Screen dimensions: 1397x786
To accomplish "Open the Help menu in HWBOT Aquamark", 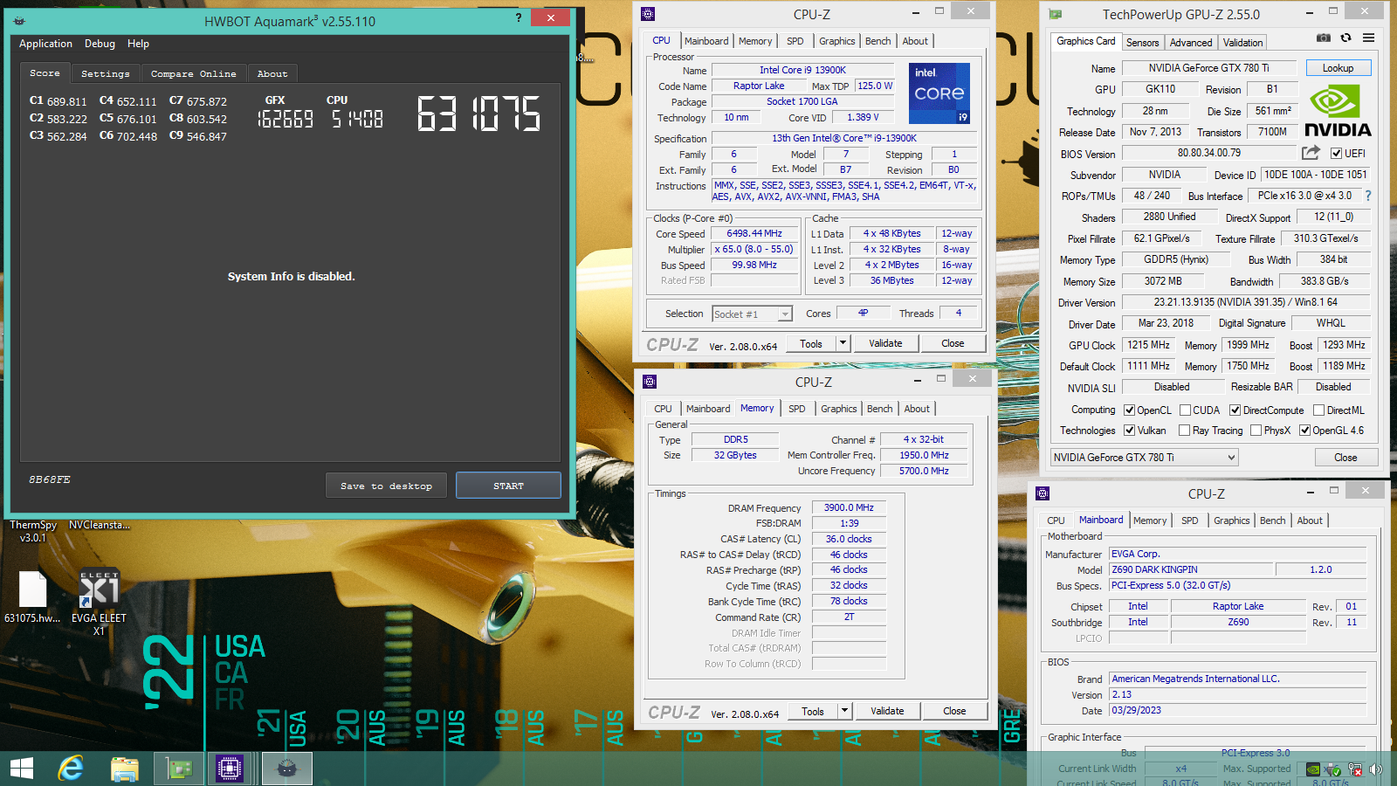I will (138, 44).
